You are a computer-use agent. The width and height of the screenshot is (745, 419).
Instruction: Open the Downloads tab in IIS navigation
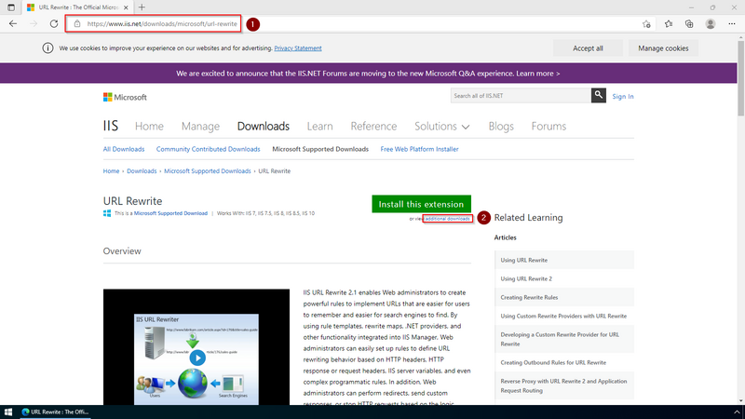[x=263, y=127]
